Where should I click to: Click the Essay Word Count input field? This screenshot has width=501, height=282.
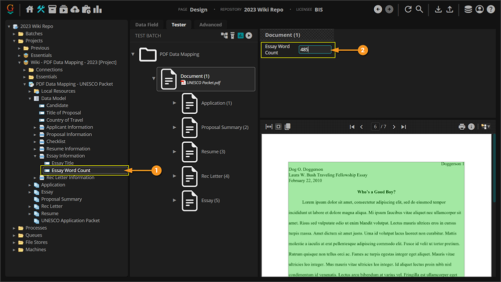[x=315, y=50]
